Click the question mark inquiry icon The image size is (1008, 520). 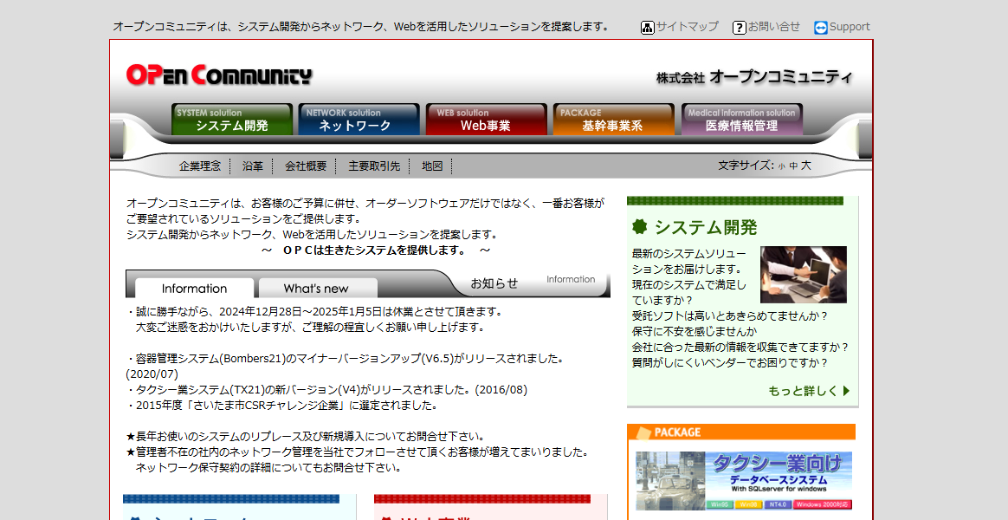[x=740, y=27]
